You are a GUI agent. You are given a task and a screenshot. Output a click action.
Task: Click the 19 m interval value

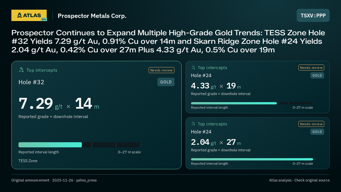[x=234, y=86]
